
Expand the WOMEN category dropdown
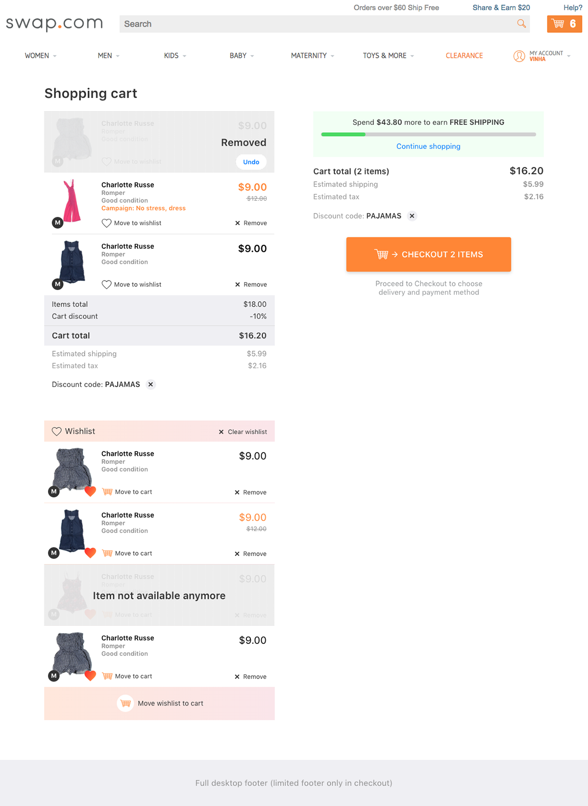pos(41,56)
